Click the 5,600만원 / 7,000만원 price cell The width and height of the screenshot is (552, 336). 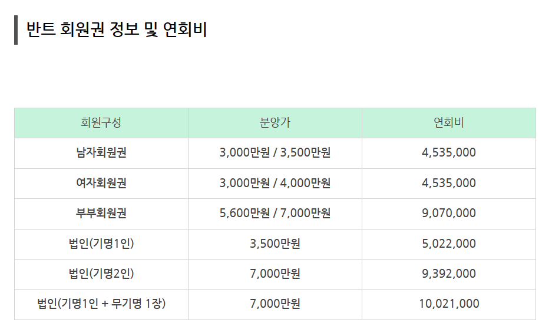(x=275, y=213)
